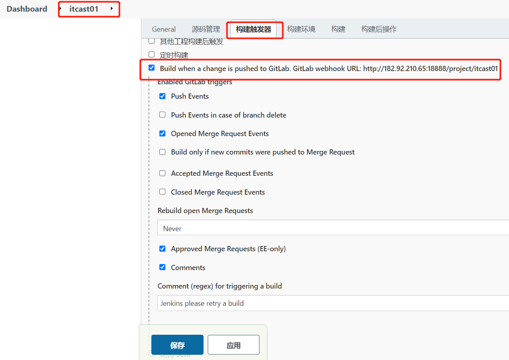Uncheck Build when a change is pushed to GitLab
Image resolution: width=509 pixels, height=360 pixels.
[151, 68]
